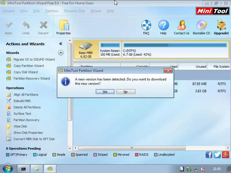Click the File System column header
This screenshot has height=173, width=231.
coord(219,67)
